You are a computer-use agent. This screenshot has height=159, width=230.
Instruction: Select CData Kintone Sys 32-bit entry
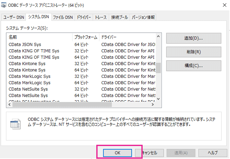[x=81, y=64]
